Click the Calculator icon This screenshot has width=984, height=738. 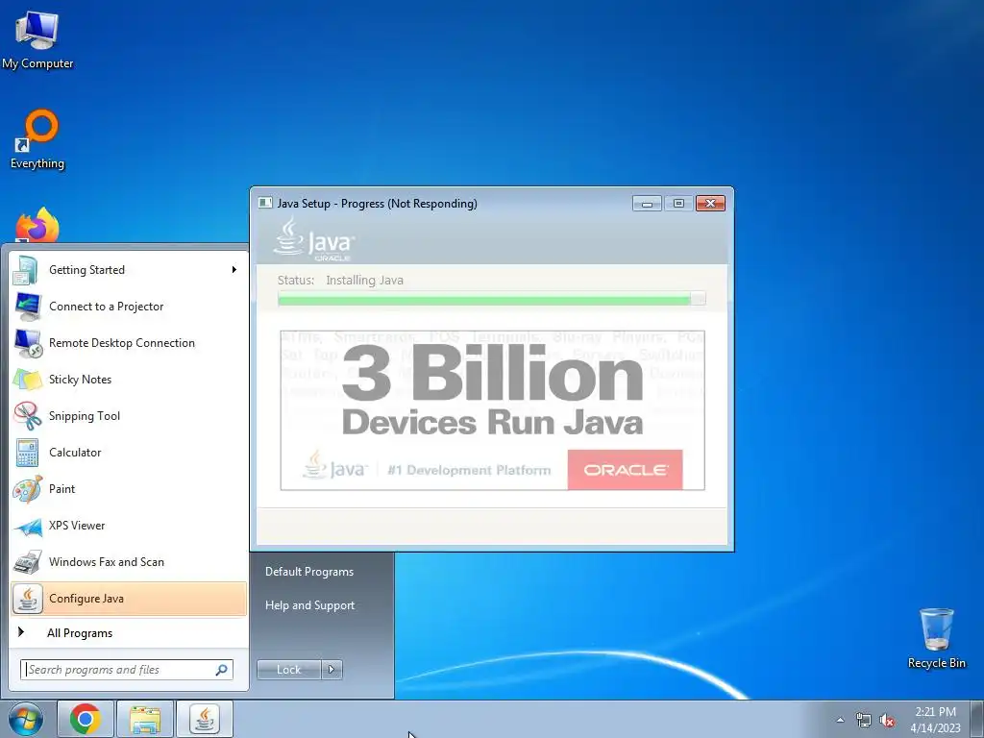coord(27,453)
